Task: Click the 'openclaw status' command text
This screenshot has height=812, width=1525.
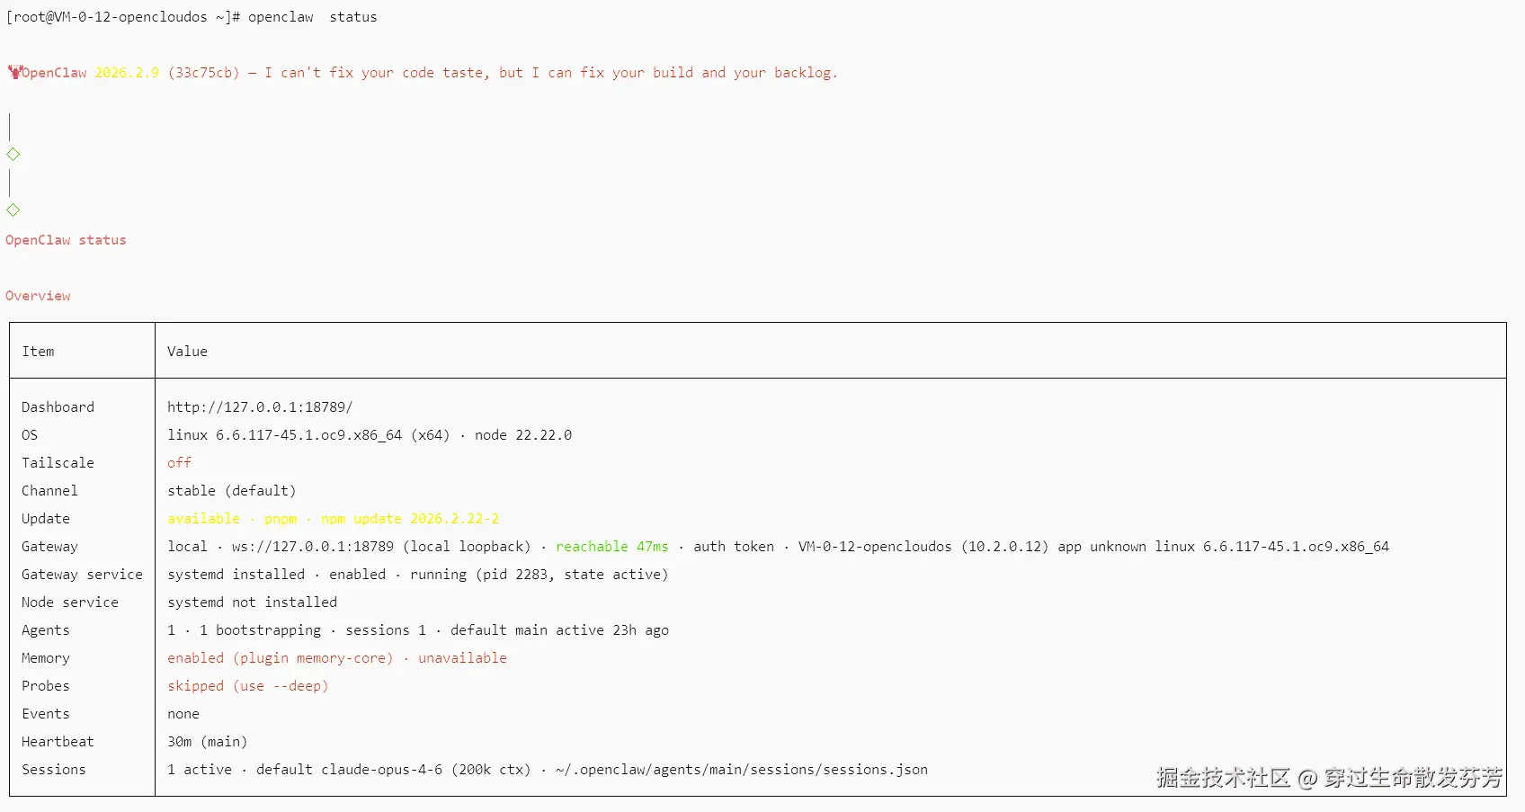Action: click(313, 16)
